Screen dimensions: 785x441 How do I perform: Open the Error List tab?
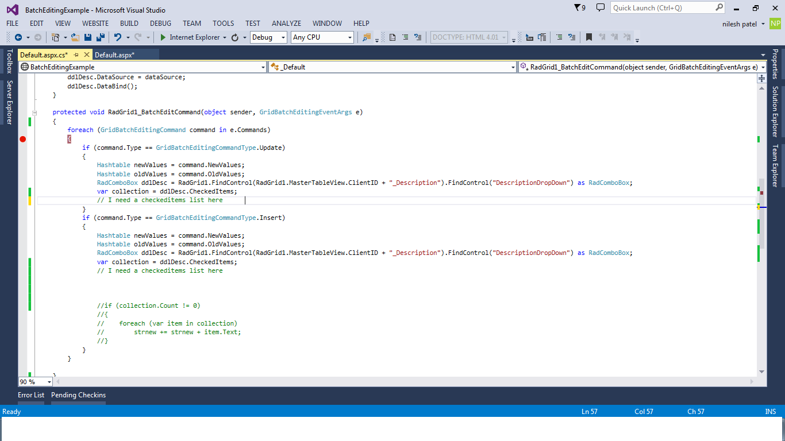point(31,395)
